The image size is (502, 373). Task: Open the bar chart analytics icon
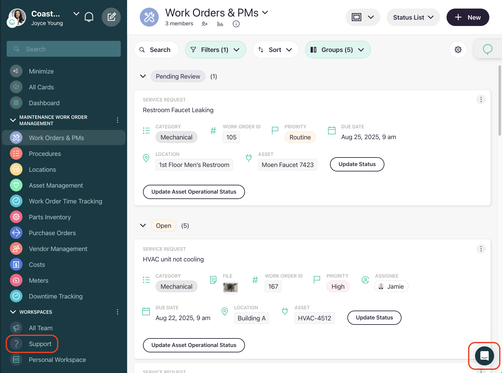[220, 24]
